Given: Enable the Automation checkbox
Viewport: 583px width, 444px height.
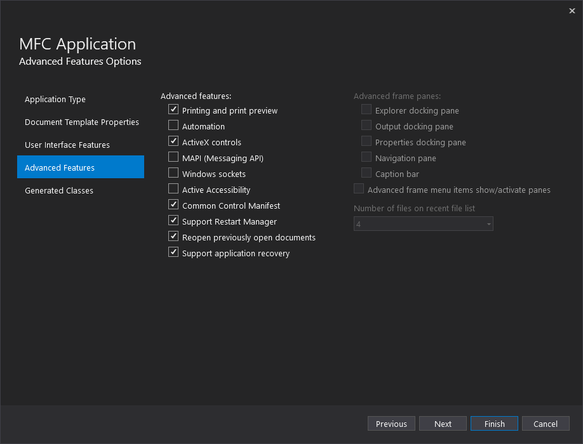Looking at the screenshot, I should click(173, 125).
